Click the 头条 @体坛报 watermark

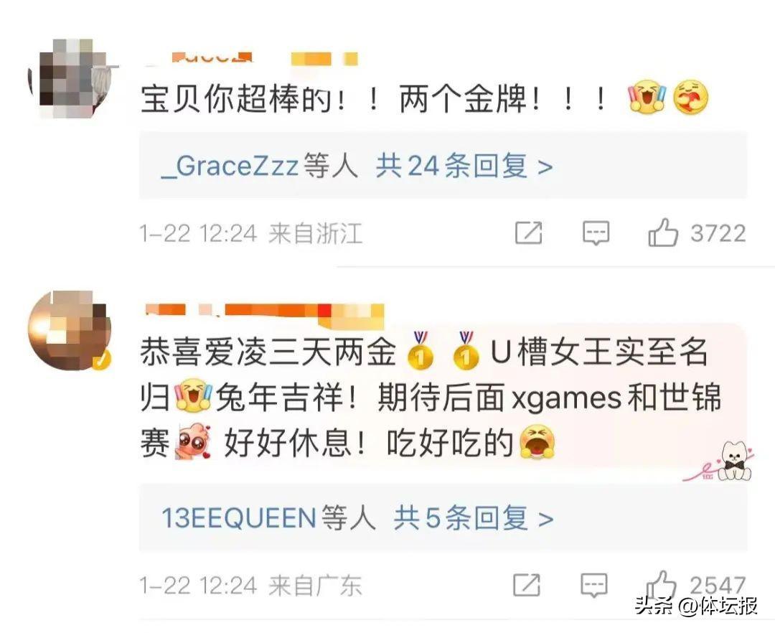(x=696, y=605)
